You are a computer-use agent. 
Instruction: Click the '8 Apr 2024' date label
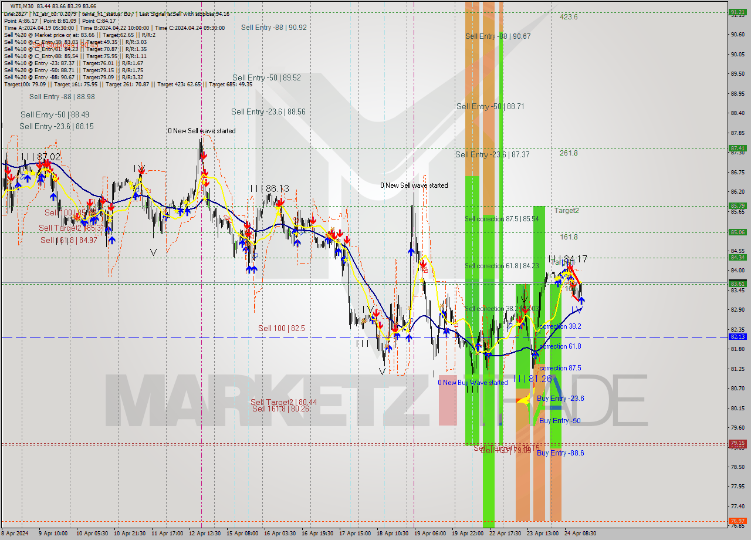point(15,534)
